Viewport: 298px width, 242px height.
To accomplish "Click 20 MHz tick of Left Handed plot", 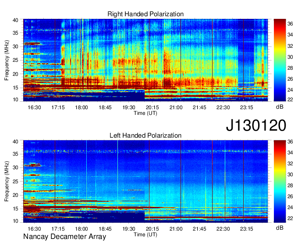I will (16, 195).
